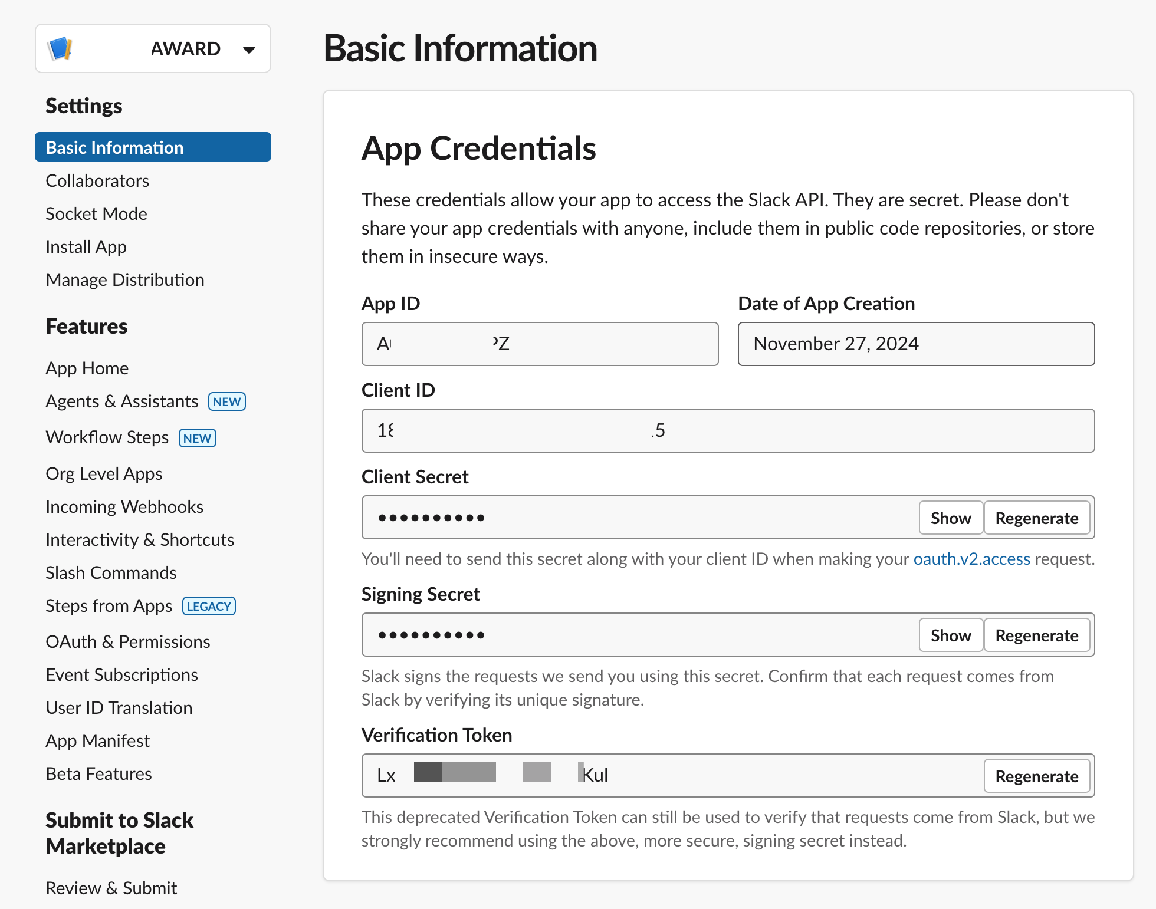1156x909 pixels.
Task: Open the Slash Commands feature page
Action: coord(111,572)
